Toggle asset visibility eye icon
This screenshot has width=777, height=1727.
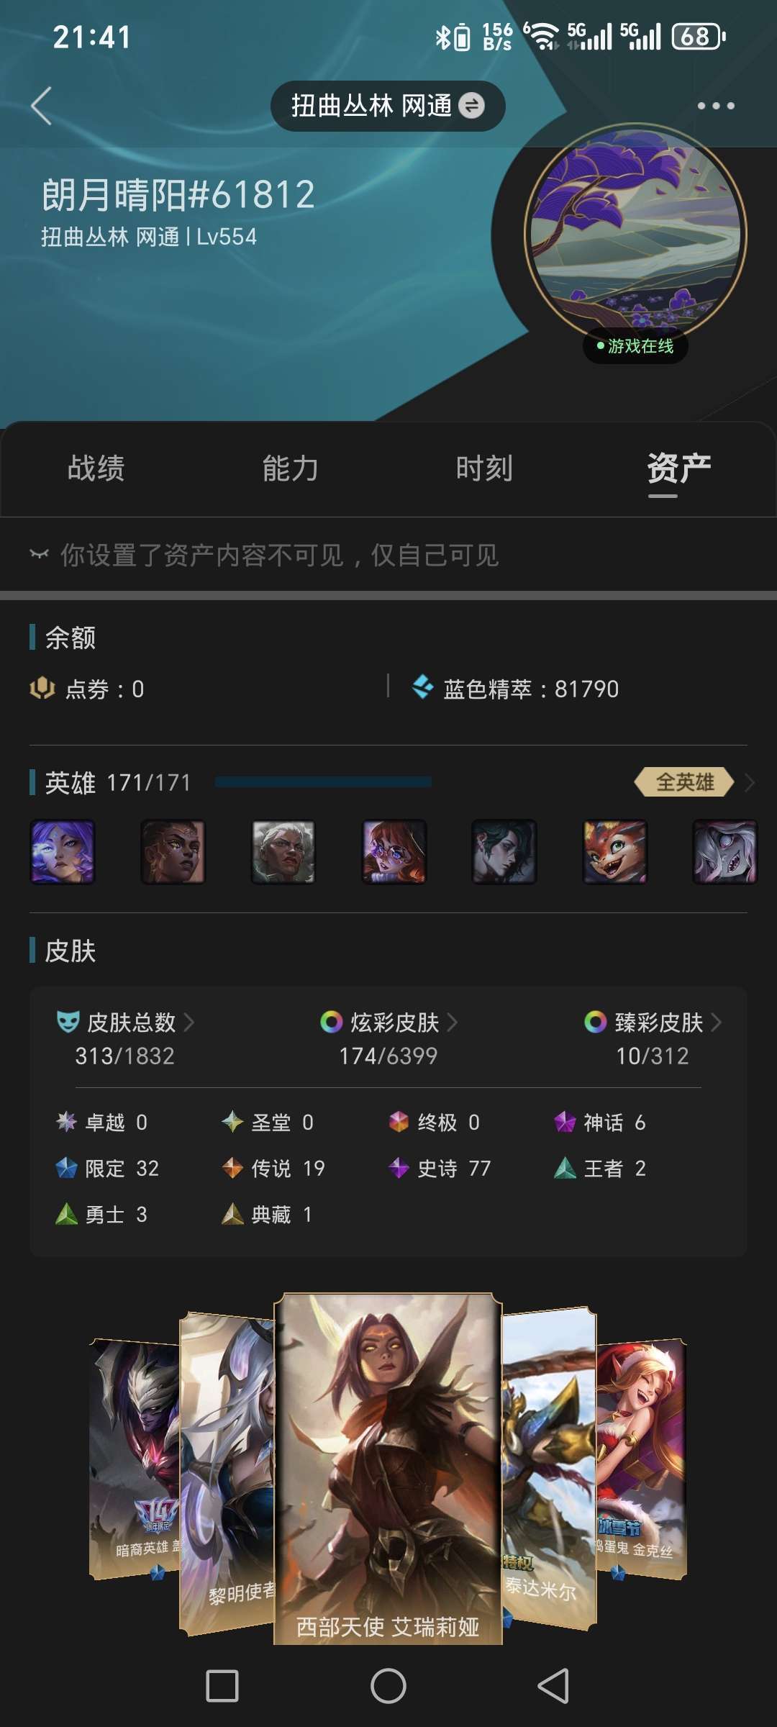point(39,554)
